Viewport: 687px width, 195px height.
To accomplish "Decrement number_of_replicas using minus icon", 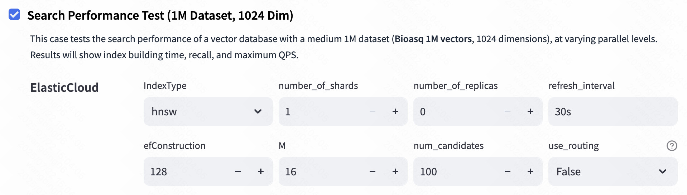I will [x=508, y=111].
